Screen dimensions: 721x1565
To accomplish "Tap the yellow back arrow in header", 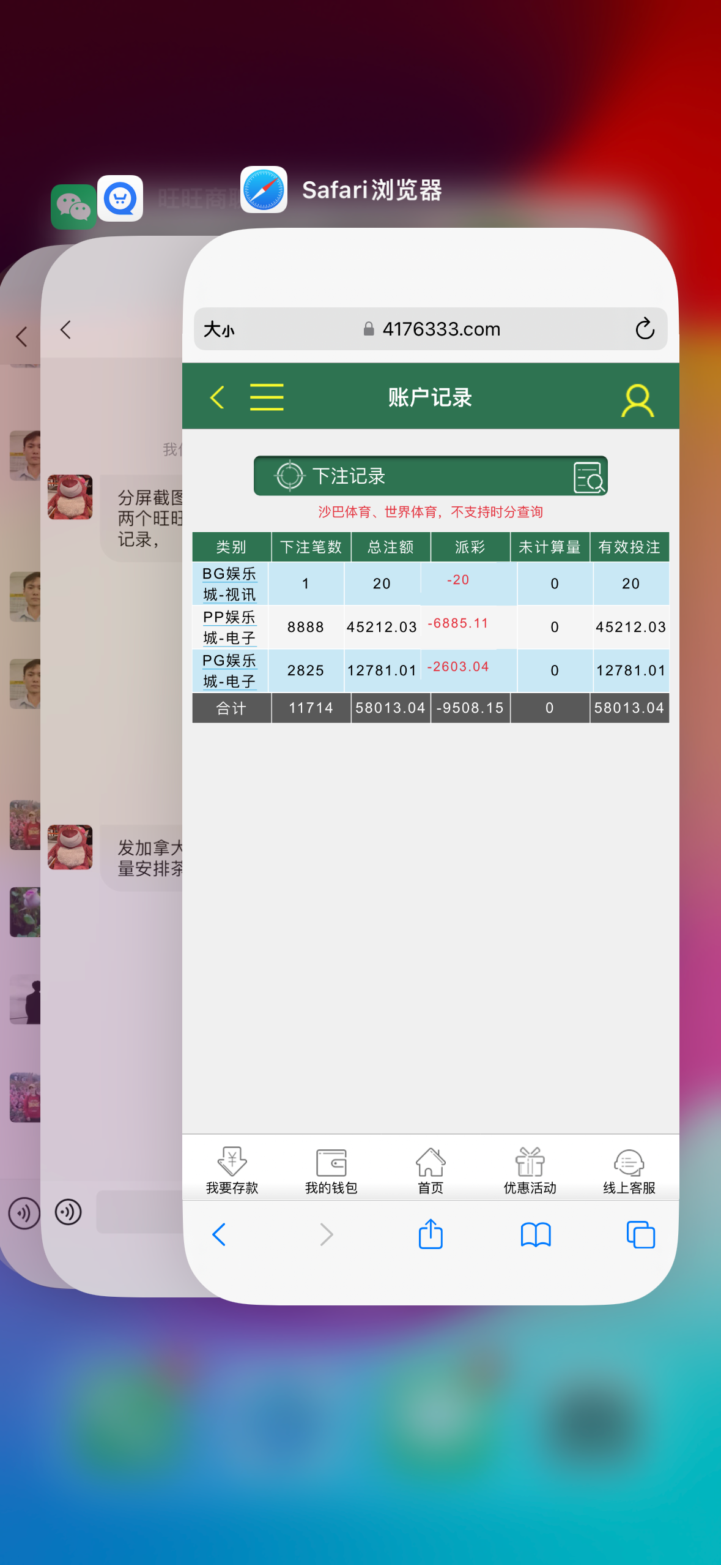I will [217, 397].
